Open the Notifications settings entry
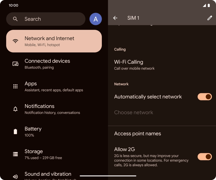 tap(54, 109)
